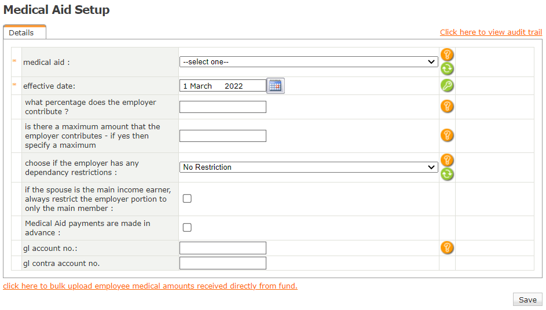This screenshot has height=310, width=546.
Task: Open the calendar picker for effective date
Action: pos(275,86)
